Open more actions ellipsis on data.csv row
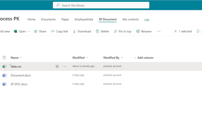Viewport: 202px width, 131px height. [65, 67]
